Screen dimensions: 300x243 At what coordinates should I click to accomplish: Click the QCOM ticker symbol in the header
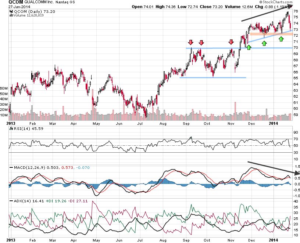pos(16,2)
